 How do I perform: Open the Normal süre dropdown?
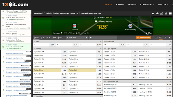(77, 37)
